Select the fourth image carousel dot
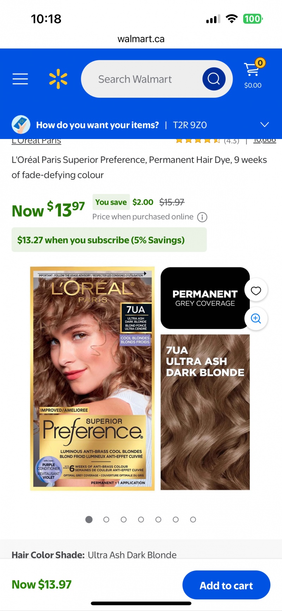 click(141, 520)
